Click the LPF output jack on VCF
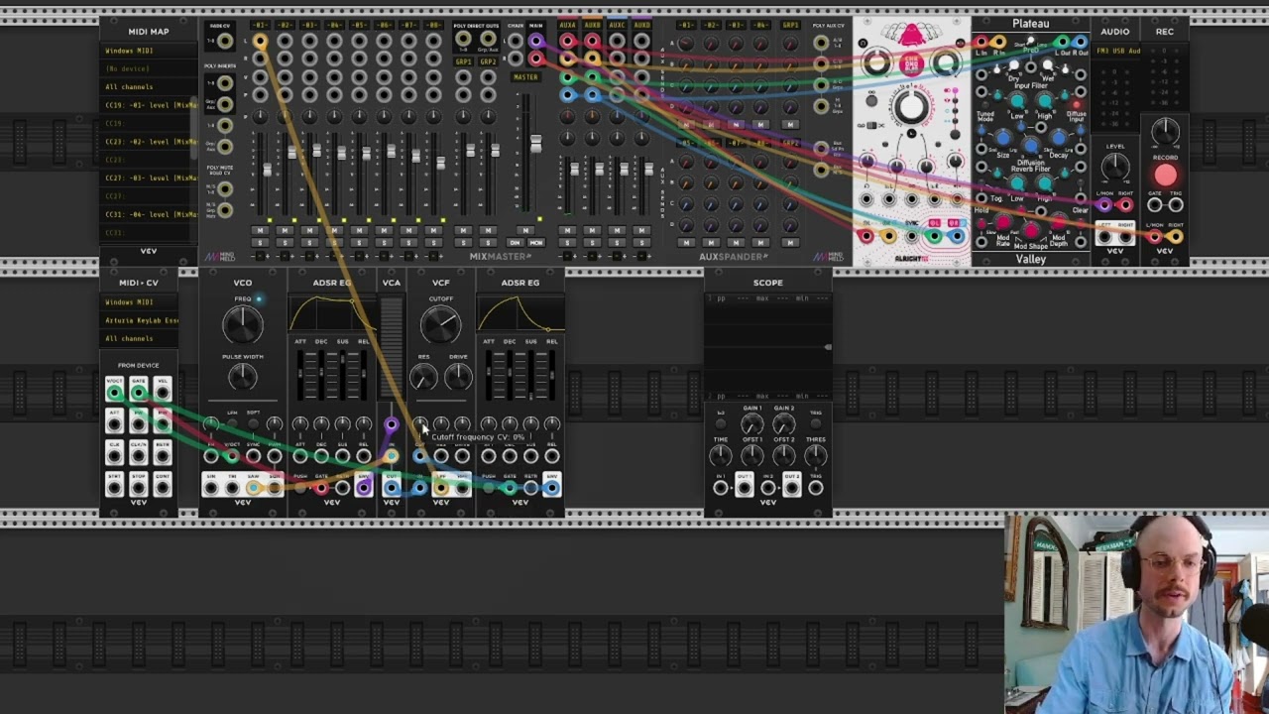Image resolution: width=1269 pixels, height=714 pixels. click(441, 488)
